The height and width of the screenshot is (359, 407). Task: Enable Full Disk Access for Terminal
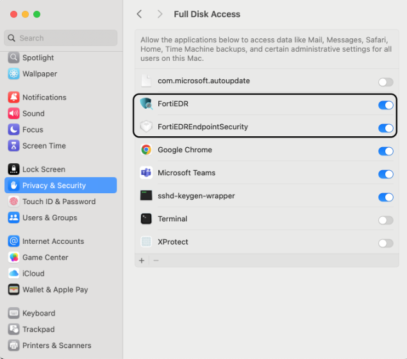coord(385,220)
